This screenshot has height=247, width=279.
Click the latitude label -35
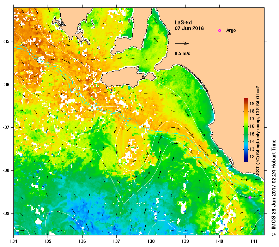pos(6,42)
